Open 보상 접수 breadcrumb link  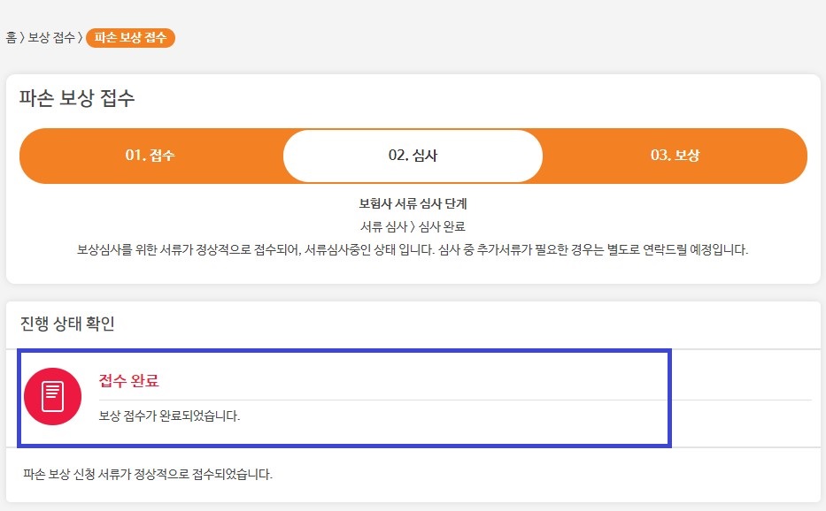coord(51,37)
